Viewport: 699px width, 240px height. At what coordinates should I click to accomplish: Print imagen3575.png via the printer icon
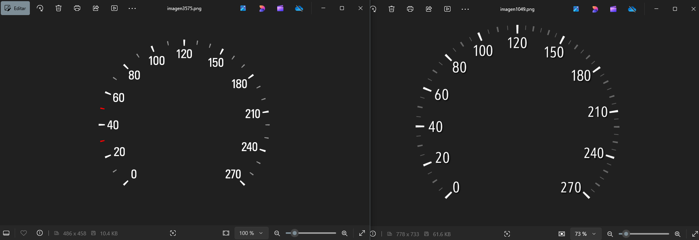pos(77,8)
